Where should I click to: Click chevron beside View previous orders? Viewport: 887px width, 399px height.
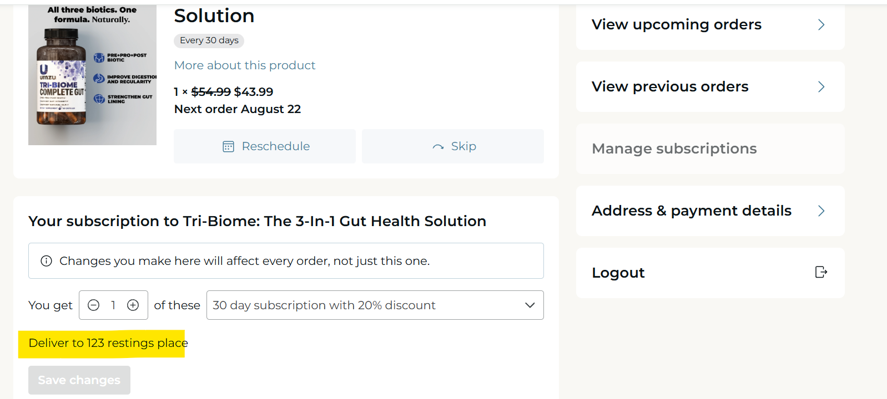pyautogui.click(x=822, y=87)
